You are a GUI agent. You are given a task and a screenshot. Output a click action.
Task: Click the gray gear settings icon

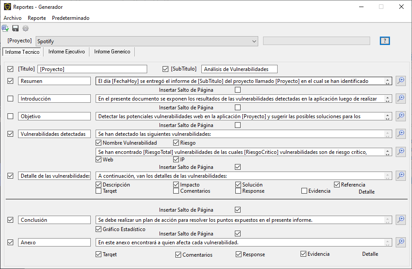(x=26, y=29)
